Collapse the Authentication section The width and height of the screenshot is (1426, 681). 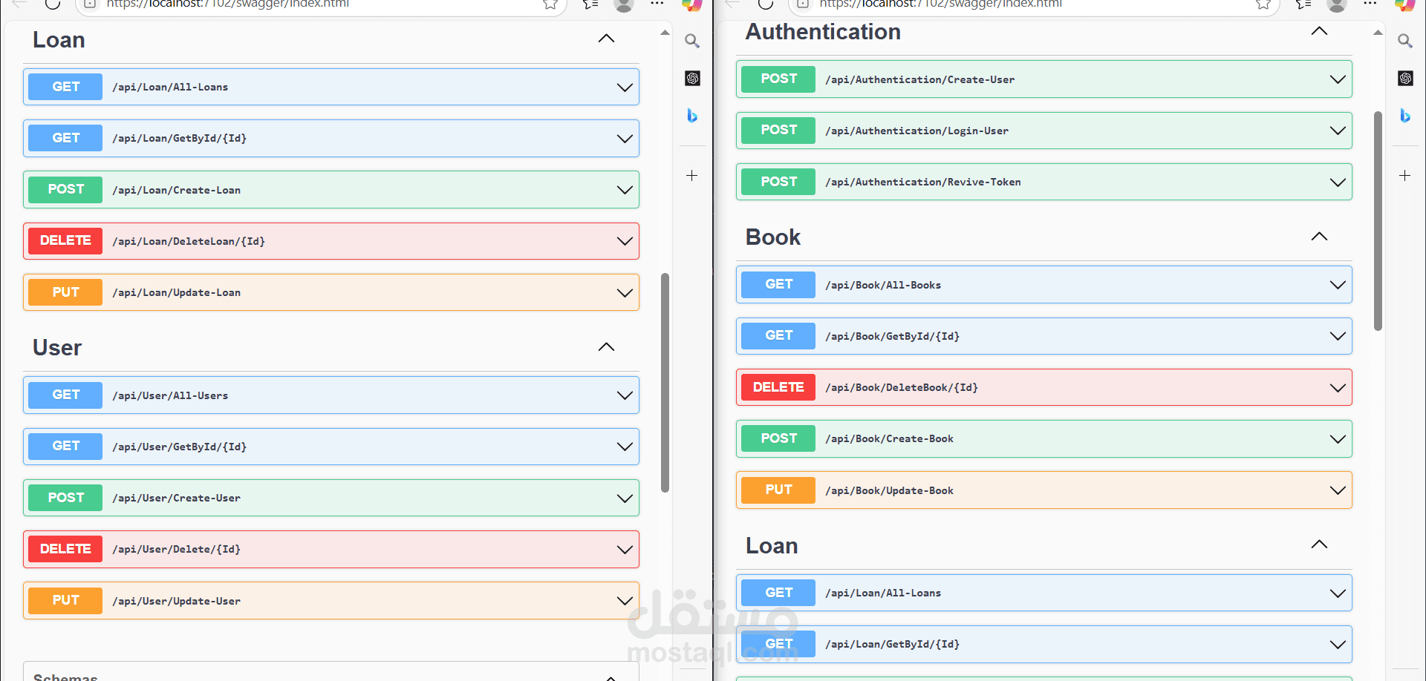pyautogui.click(x=1320, y=31)
